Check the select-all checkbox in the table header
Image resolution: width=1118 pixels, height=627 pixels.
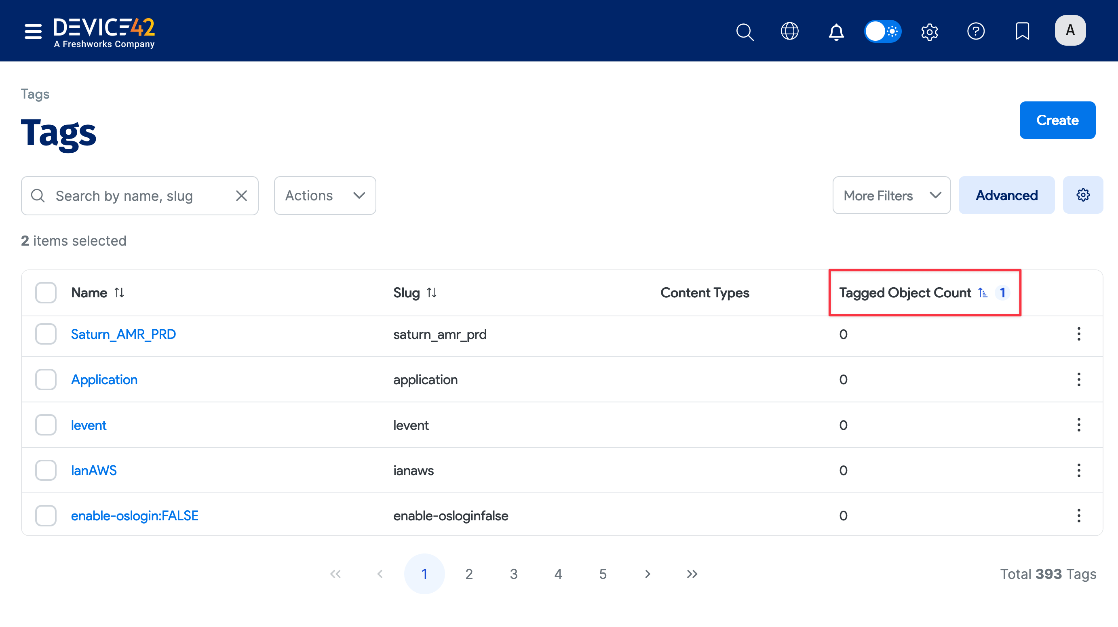tap(45, 292)
